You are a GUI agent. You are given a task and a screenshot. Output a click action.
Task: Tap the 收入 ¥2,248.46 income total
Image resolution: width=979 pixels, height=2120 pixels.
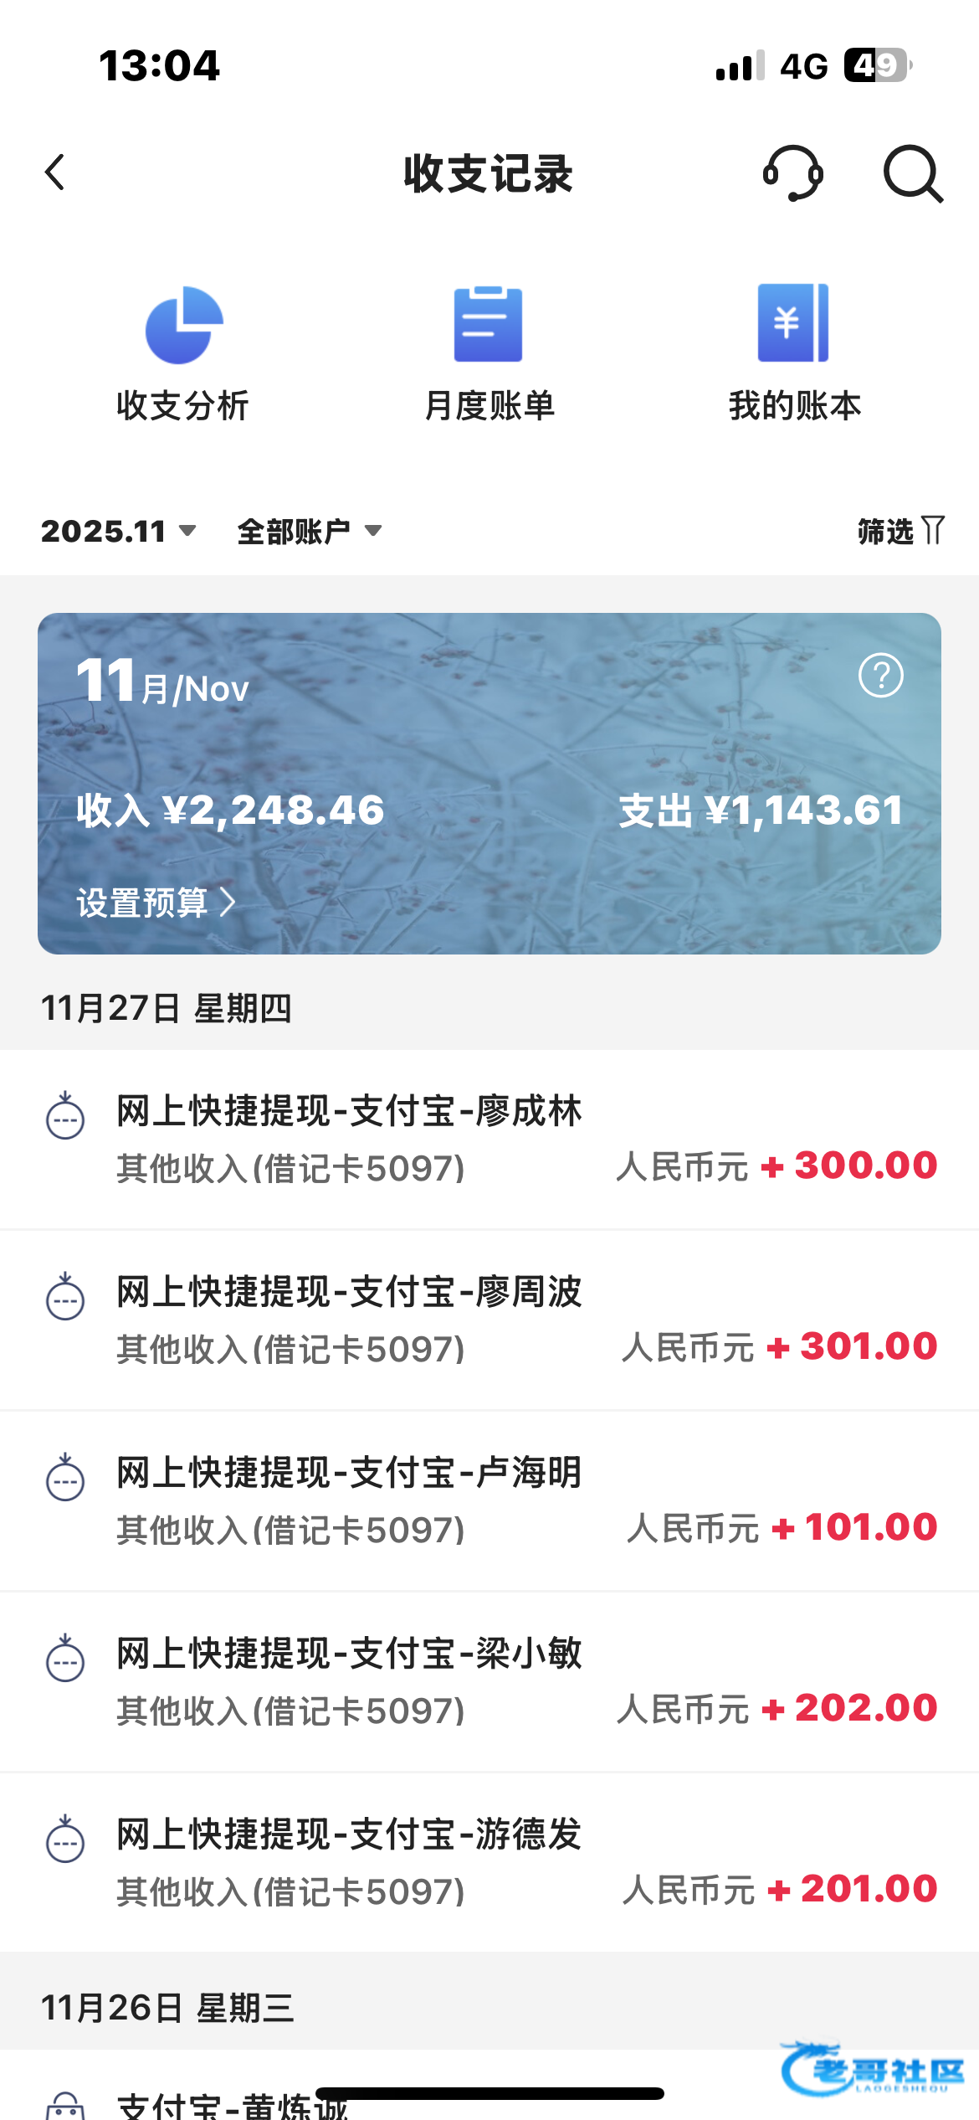coord(231,810)
